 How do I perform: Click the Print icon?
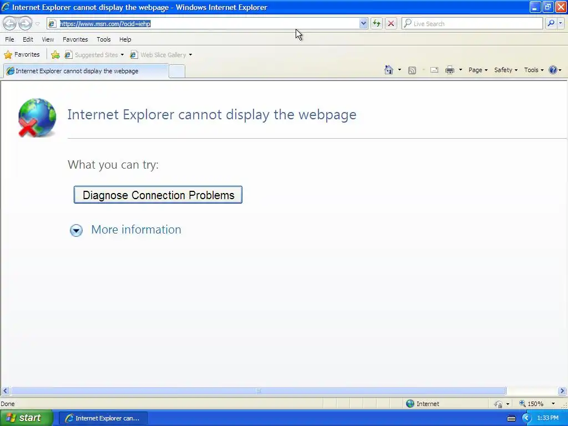(449, 70)
